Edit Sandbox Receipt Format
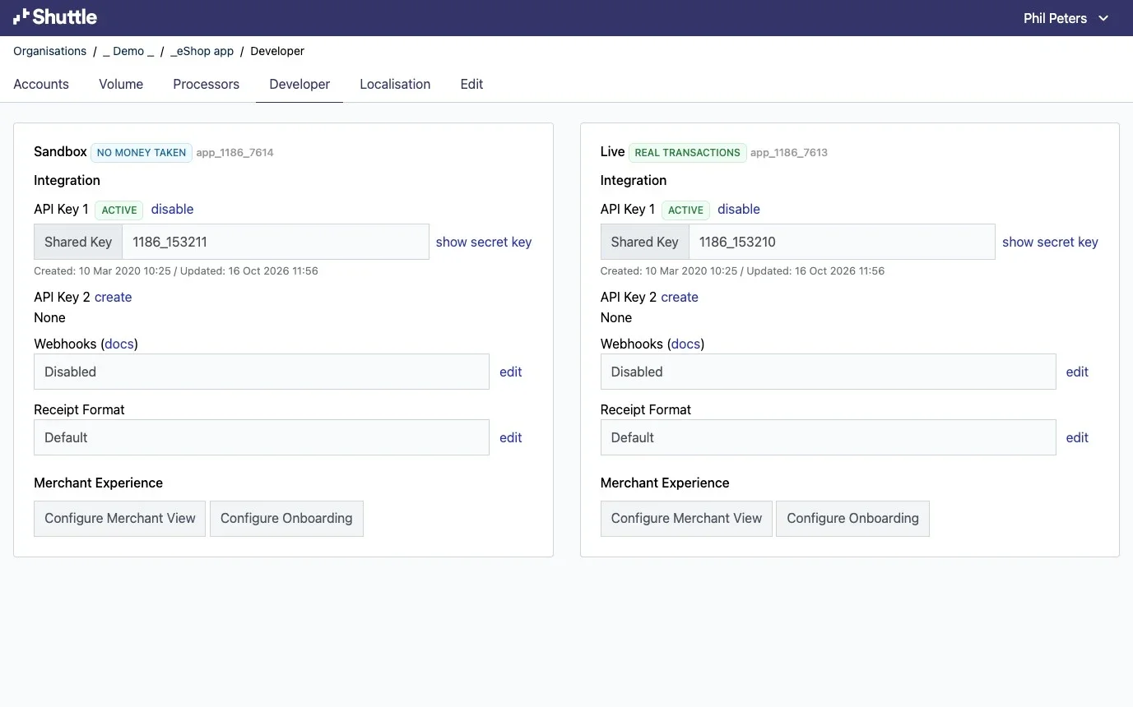The image size is (1133, 707). 511,437
